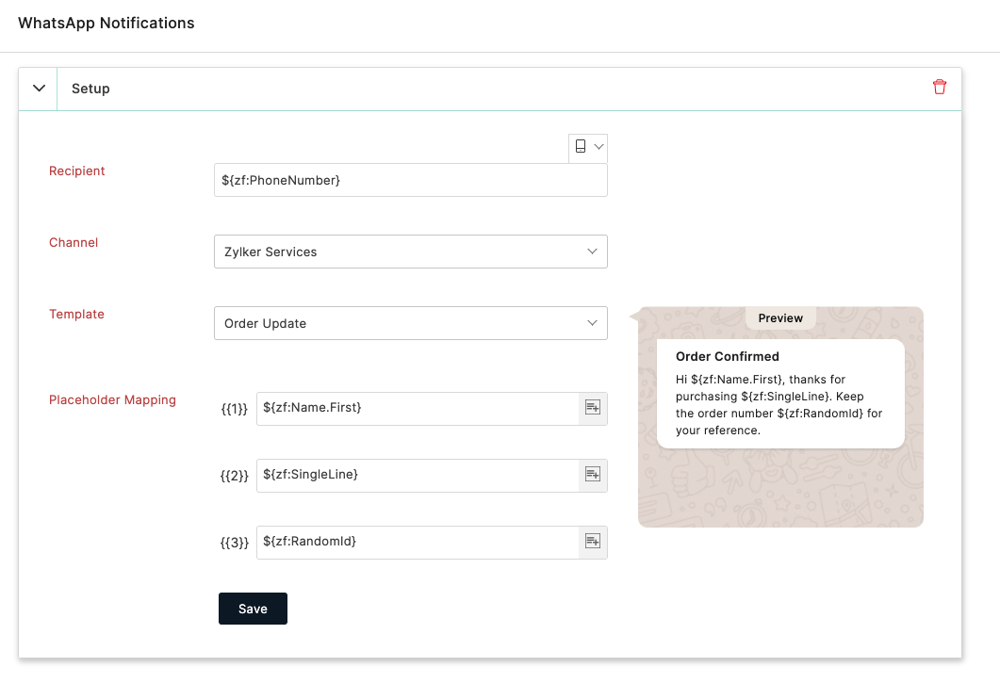The height and width of the screenshot is (683, 1000).
Task: Focus the {{3}} RandomId mapping field
Action: [x=417, y=541]
